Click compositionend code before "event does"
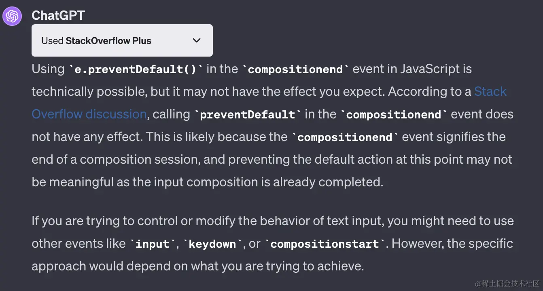The height and width of the screenshot is (291, 543). (394, 115)
